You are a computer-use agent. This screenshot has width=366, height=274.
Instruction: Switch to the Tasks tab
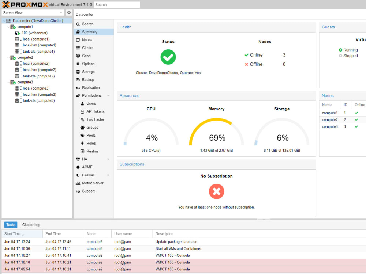pyautogui.click(x=11, y=225)
